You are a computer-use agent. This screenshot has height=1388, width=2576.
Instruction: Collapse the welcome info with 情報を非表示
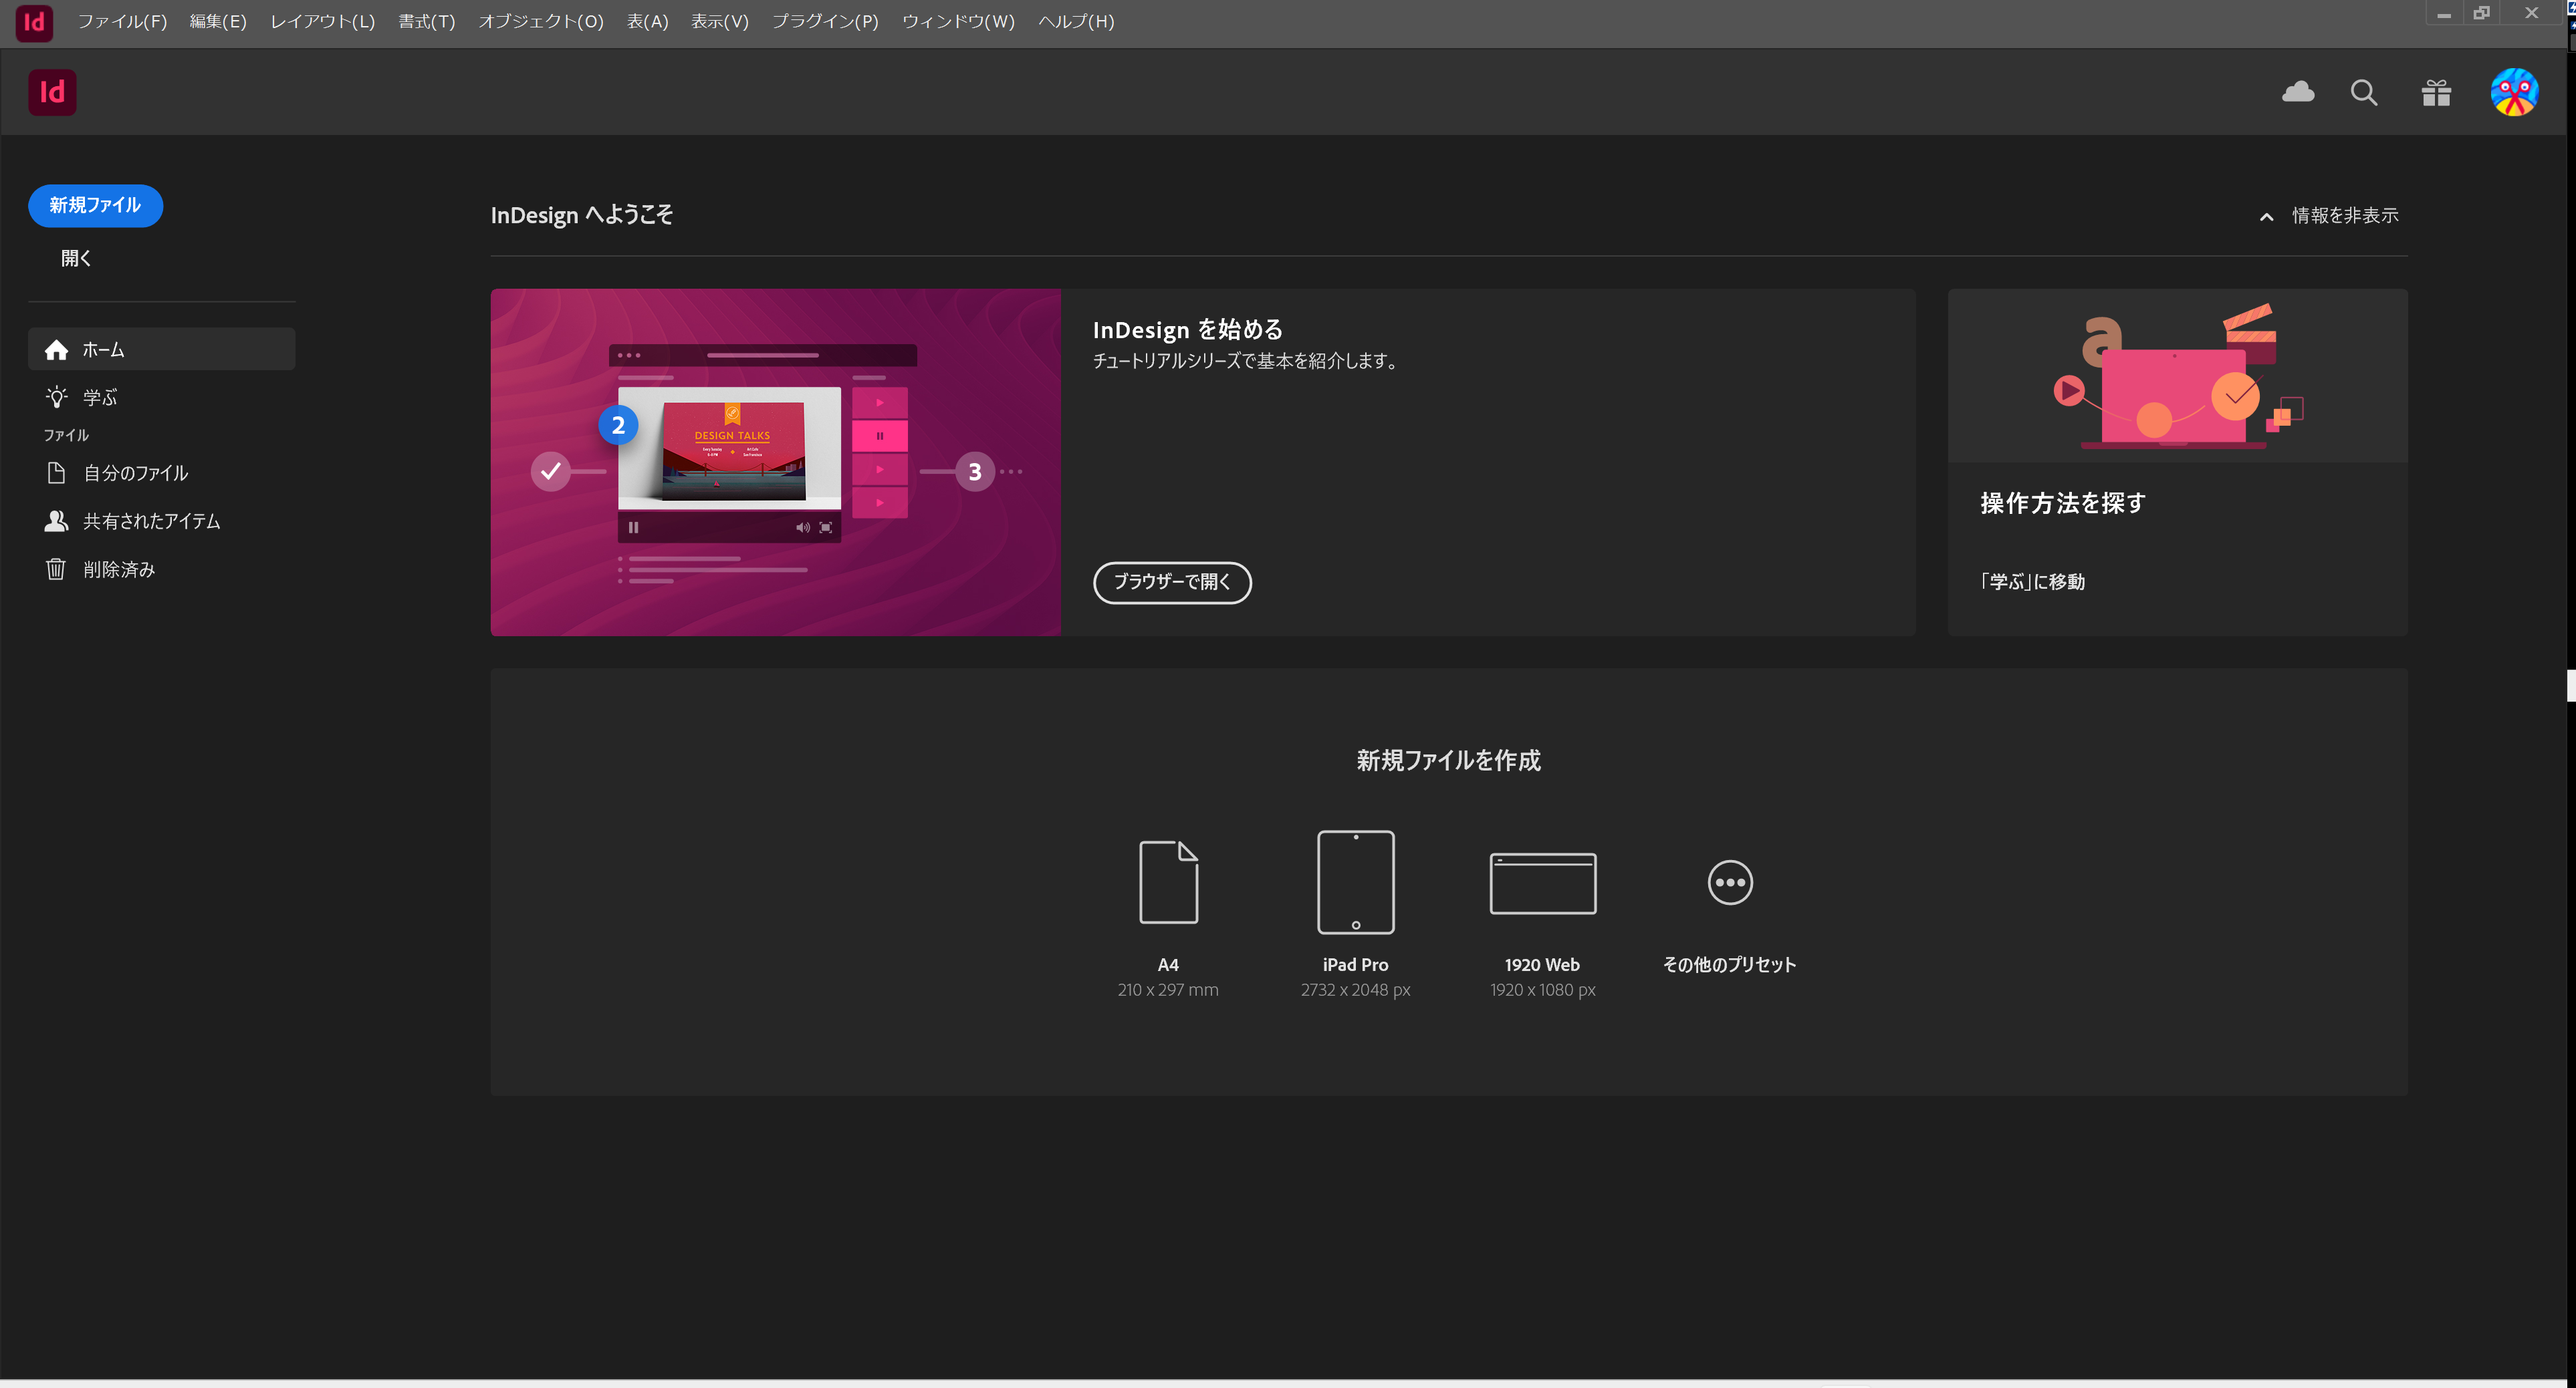coord(2328,216)
